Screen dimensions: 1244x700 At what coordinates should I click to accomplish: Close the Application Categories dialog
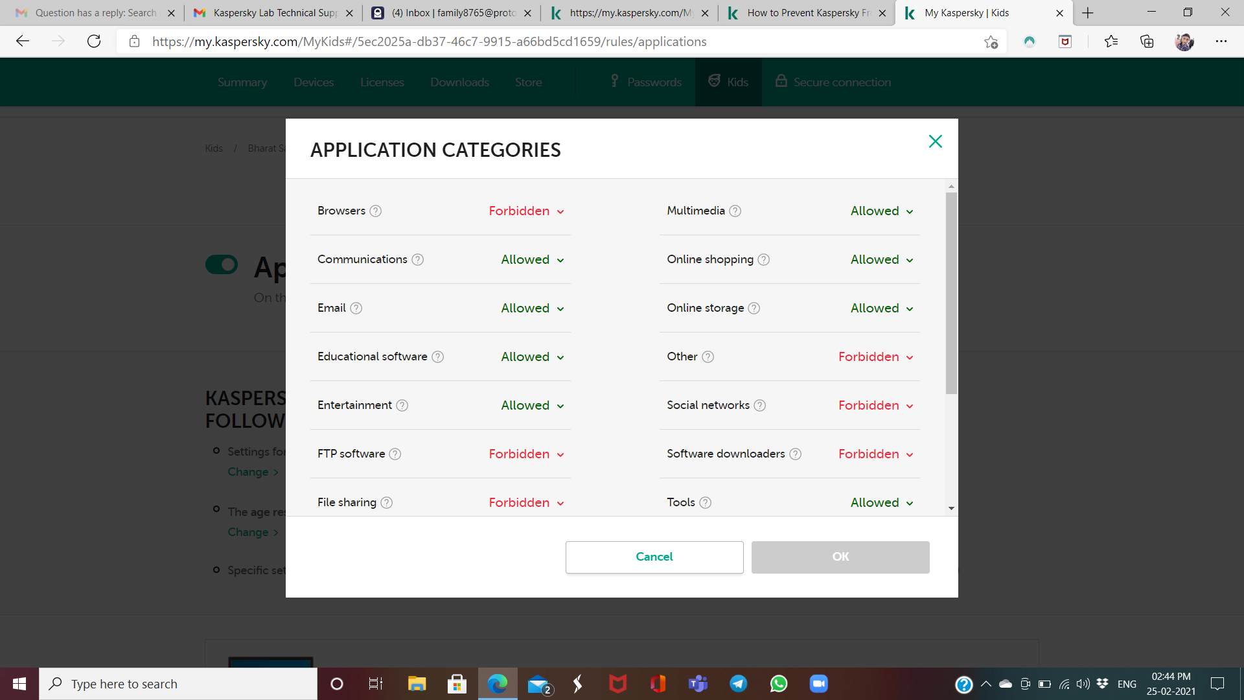tap(935, 141)
